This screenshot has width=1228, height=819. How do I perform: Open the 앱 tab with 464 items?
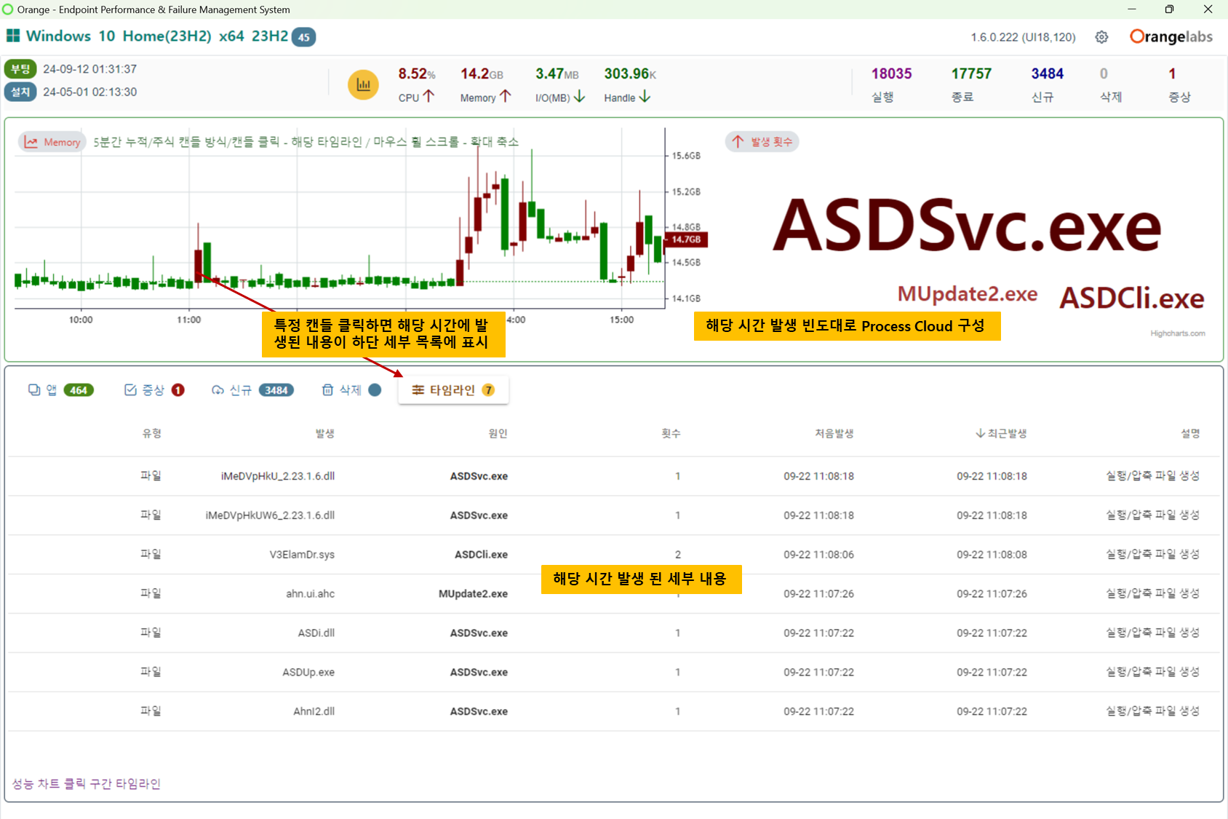click(x=61, y=389)
